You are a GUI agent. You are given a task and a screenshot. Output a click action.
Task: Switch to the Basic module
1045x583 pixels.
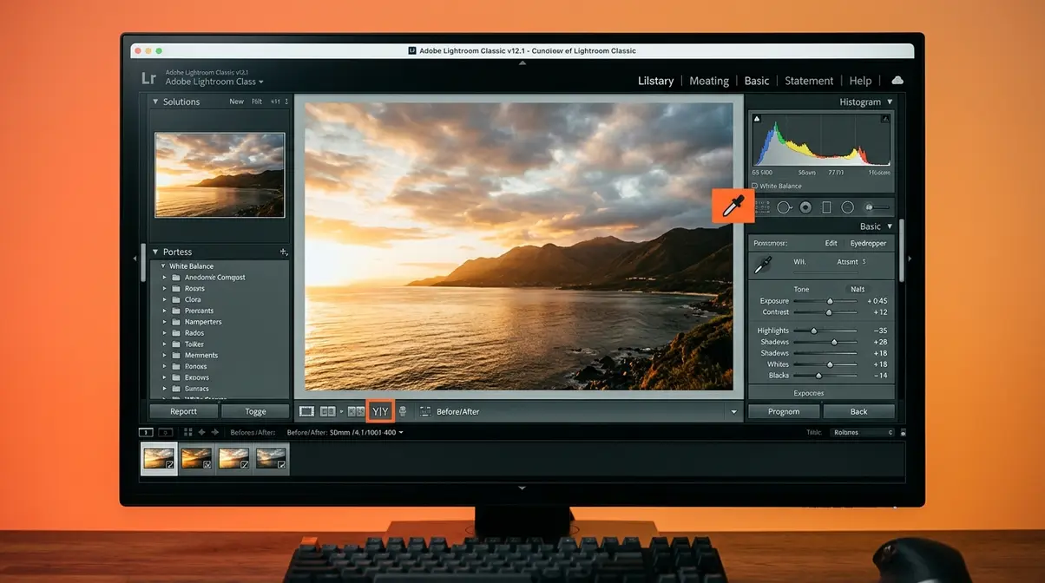tap(757, 81)
